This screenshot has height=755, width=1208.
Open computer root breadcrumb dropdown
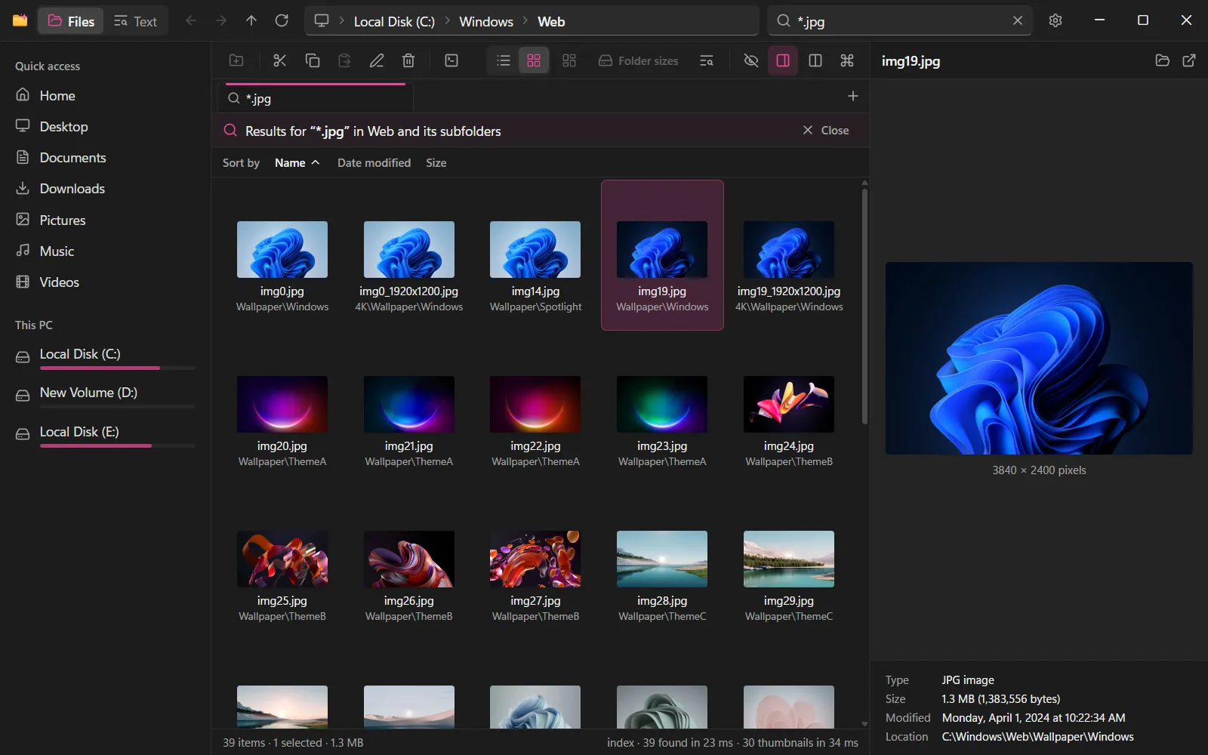click(x=322, y=20)
